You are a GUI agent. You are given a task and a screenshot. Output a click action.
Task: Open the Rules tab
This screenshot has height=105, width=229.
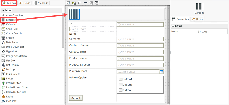[197, 19]
